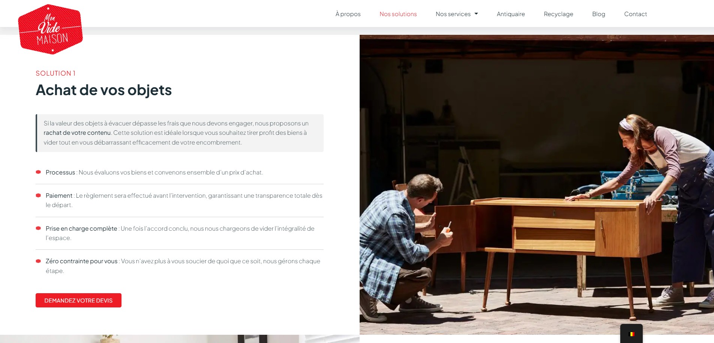The height and width of the screenshot is (343, 714).
Task: Click the rachat de votre contenu text
Action: point(77,133)
